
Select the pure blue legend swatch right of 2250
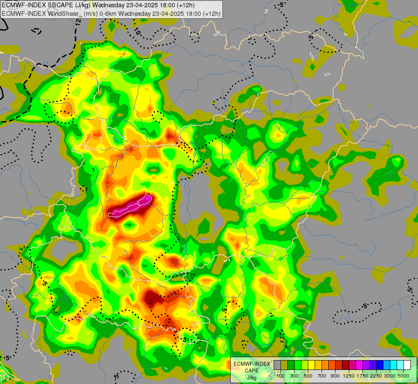(380, 365)
